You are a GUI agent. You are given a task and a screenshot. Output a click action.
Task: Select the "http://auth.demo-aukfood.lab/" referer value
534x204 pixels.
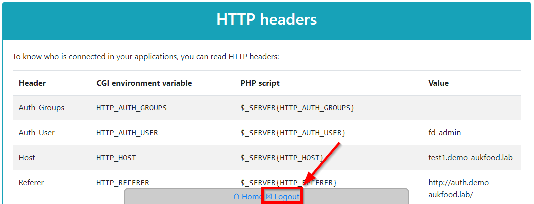[460, 189]
